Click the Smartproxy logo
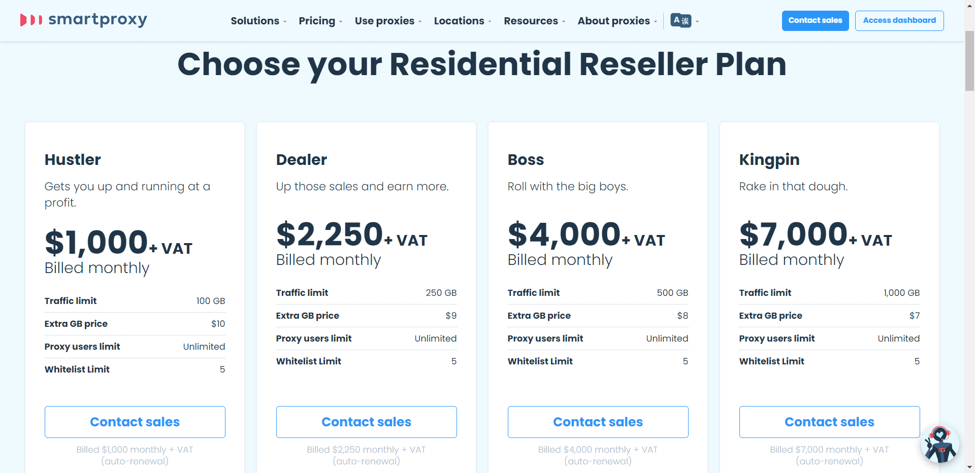Viewport: 975px width, 473px height. tap(84, 20)
